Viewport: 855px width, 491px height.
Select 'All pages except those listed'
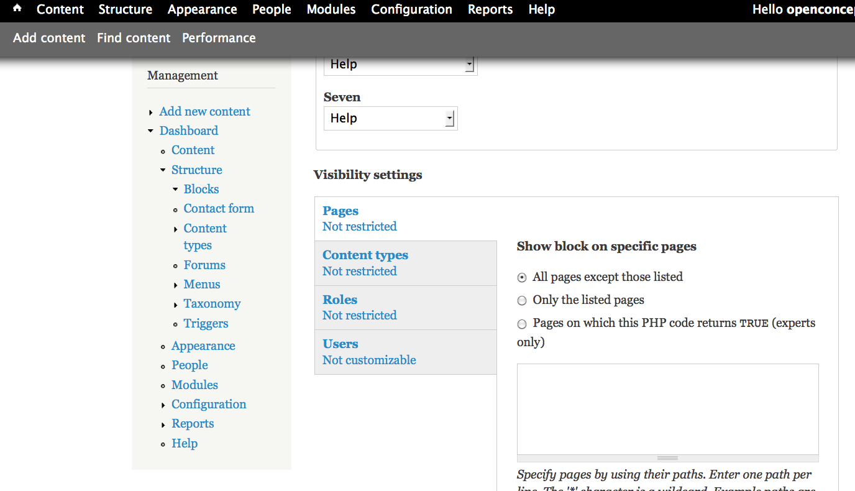pos(522,277)
